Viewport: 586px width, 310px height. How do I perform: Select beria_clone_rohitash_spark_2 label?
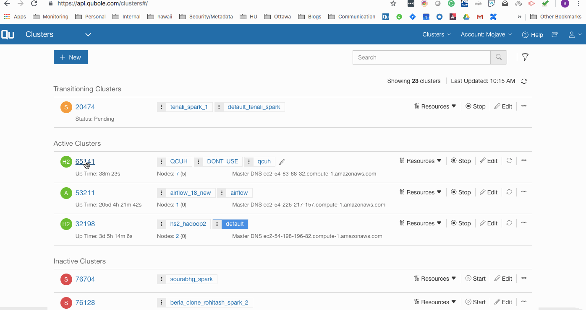(x=209, y=302)
